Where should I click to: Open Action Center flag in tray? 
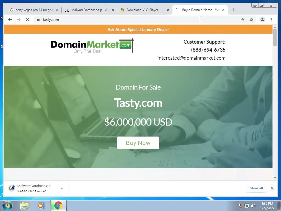point(240,206)
